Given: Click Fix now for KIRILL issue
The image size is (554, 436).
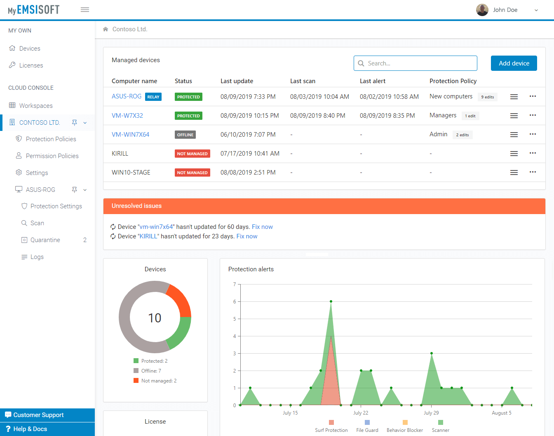Looking at the screenshot, I should pyautogui.click(x=246, y=236).
